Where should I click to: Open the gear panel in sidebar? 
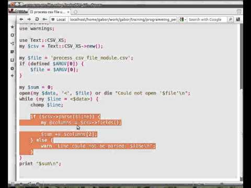pyautogui.click(x=12, y=35)
